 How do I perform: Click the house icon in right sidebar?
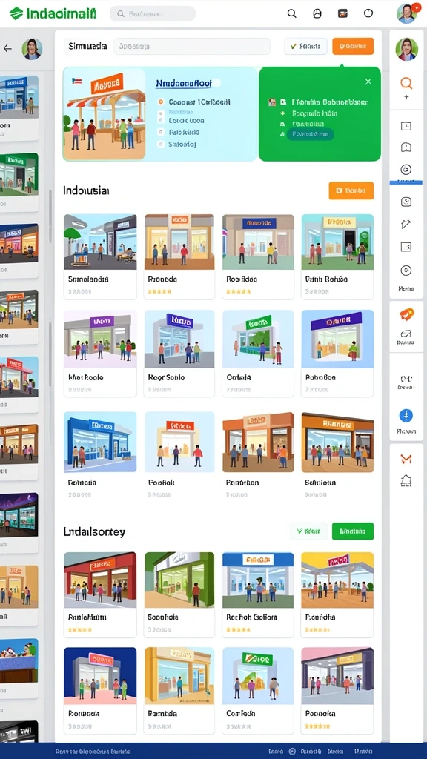406,480
